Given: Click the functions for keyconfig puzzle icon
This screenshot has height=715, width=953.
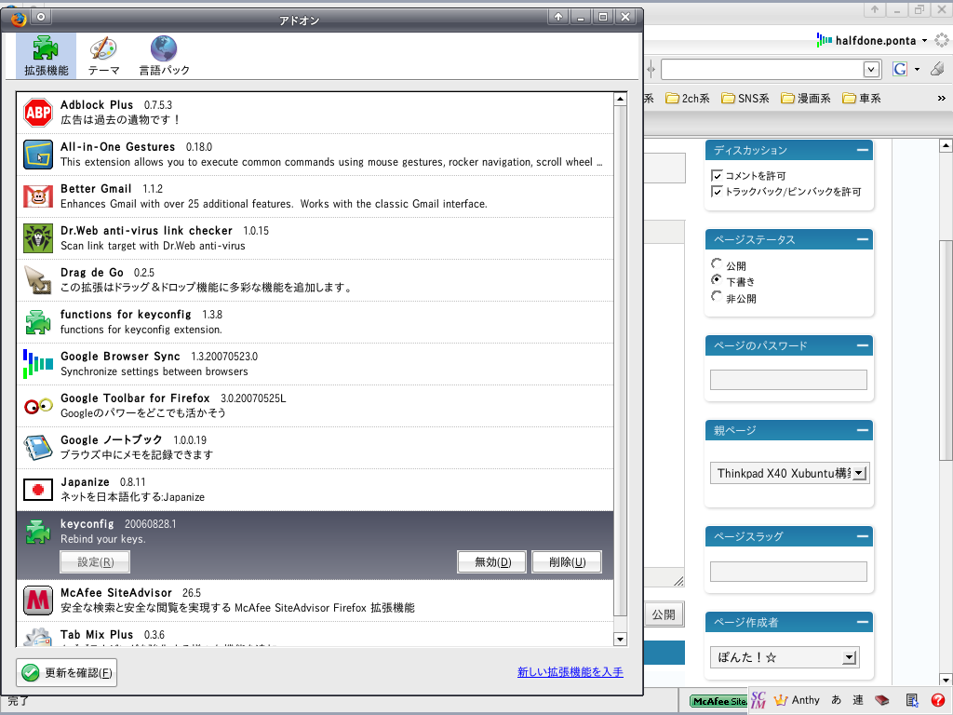Looking at the screenshot, I should click(37, 322).
